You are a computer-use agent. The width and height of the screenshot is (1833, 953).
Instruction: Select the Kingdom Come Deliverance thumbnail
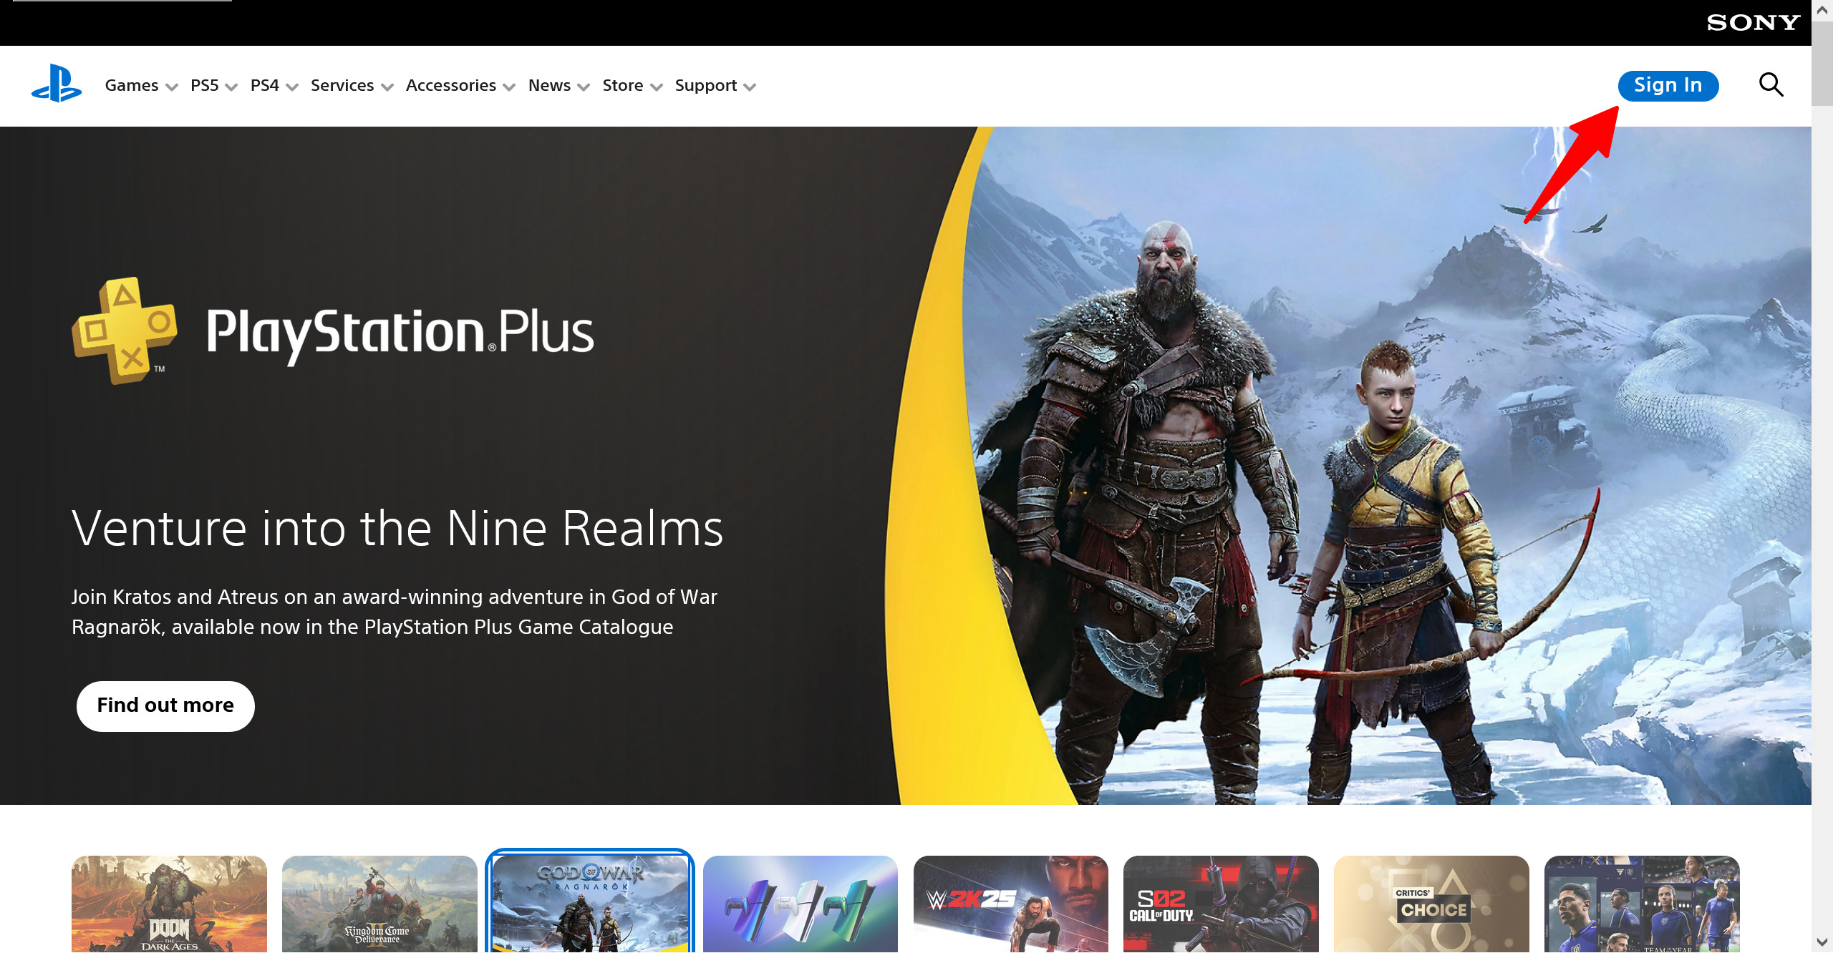(379, 904)
